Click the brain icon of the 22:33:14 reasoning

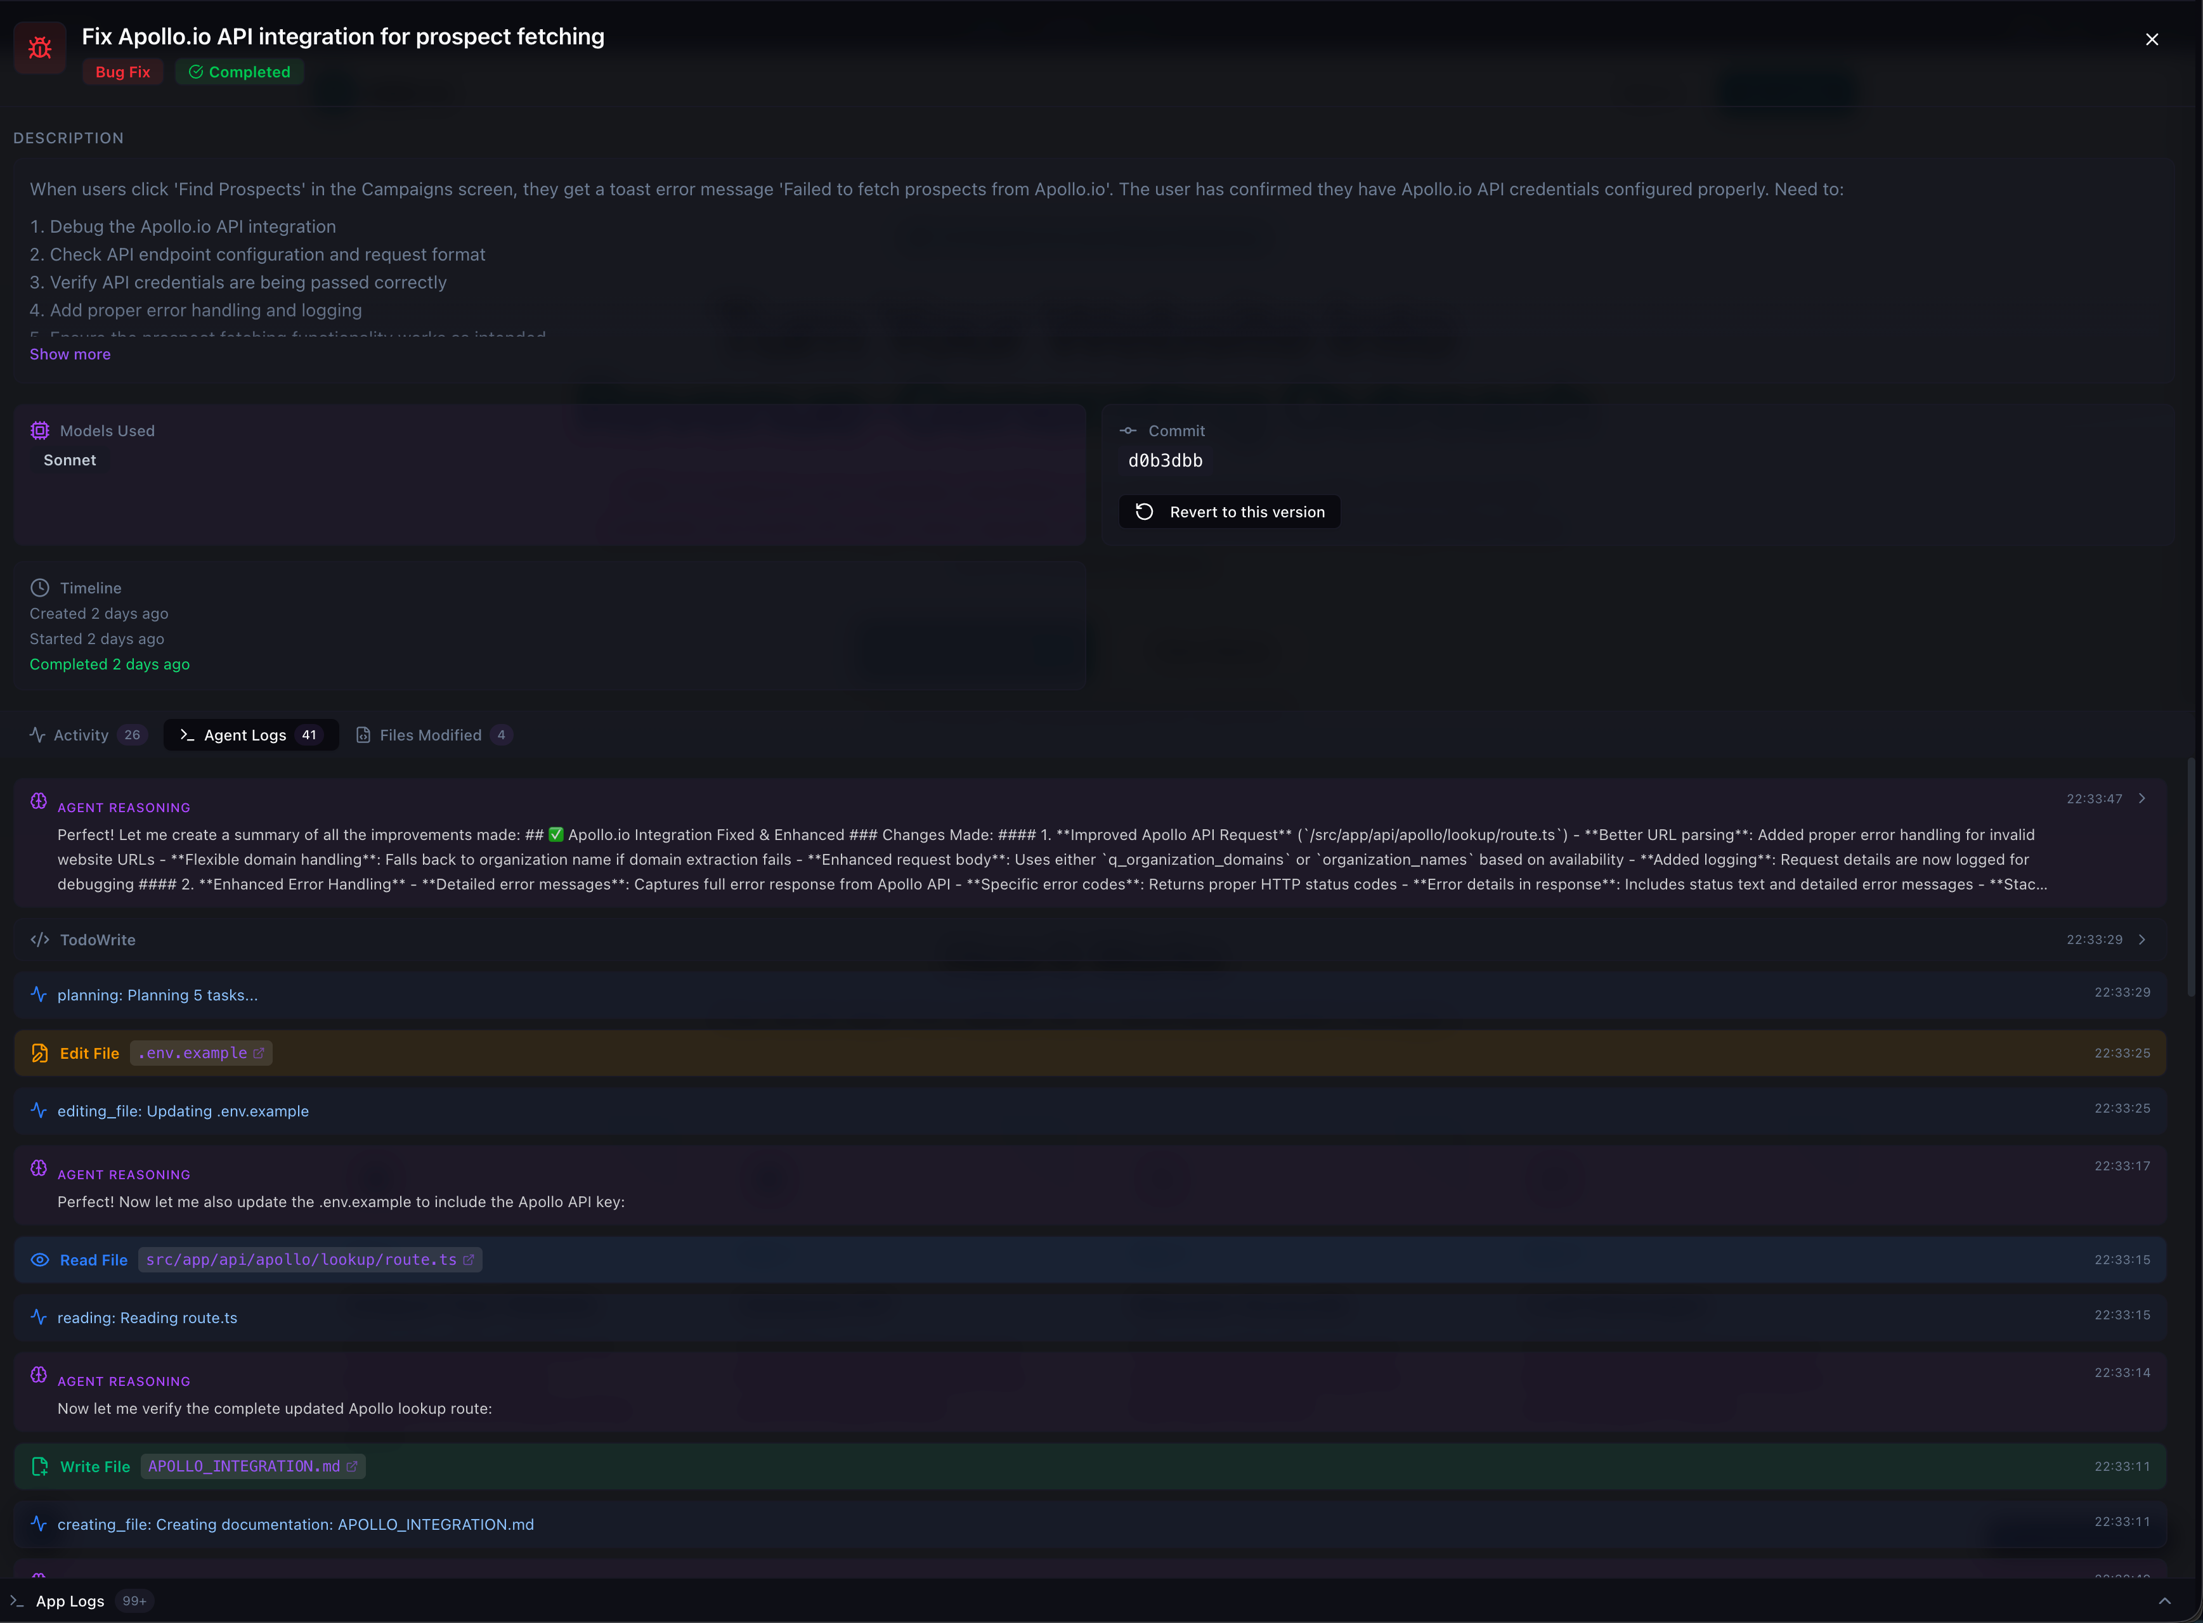pos(38,1374)
